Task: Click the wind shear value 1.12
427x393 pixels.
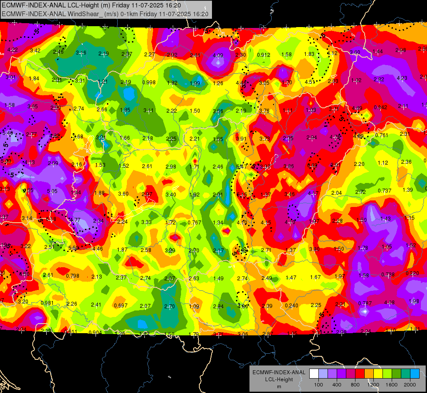Action: 383,163
